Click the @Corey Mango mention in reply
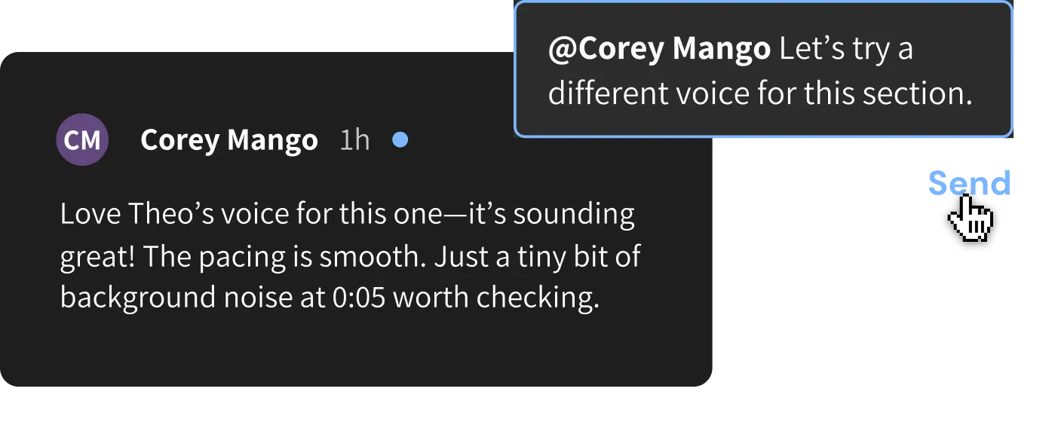 click(659, 49)
